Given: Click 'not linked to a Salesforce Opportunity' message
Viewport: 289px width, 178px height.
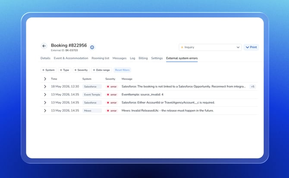Looking at the screenshot, I should [x=184, y=87].
